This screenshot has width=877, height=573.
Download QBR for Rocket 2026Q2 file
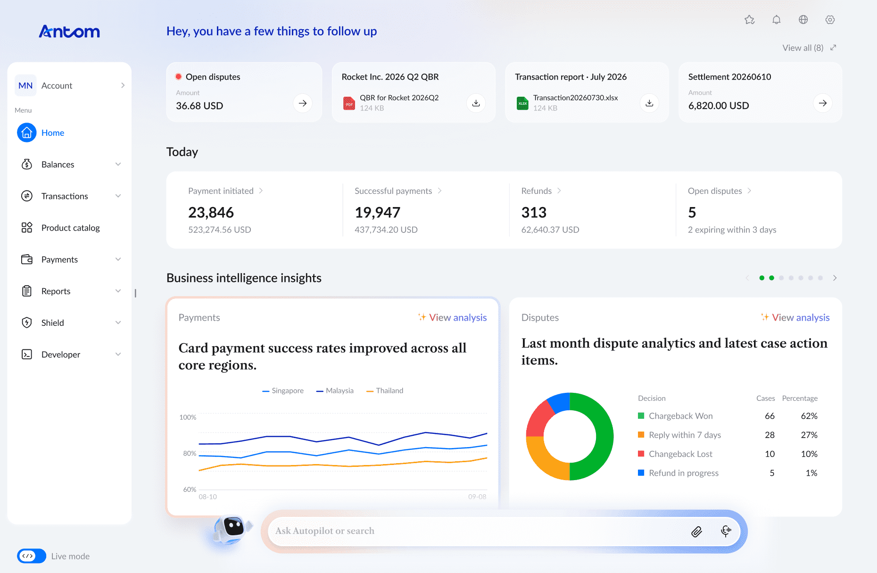click(476, 103)
